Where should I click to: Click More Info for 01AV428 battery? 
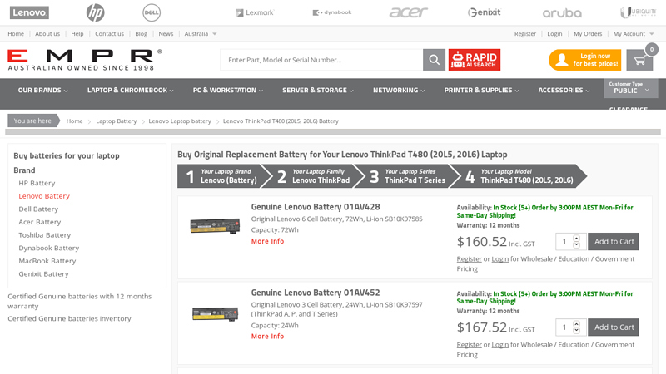tap(267, 241)
